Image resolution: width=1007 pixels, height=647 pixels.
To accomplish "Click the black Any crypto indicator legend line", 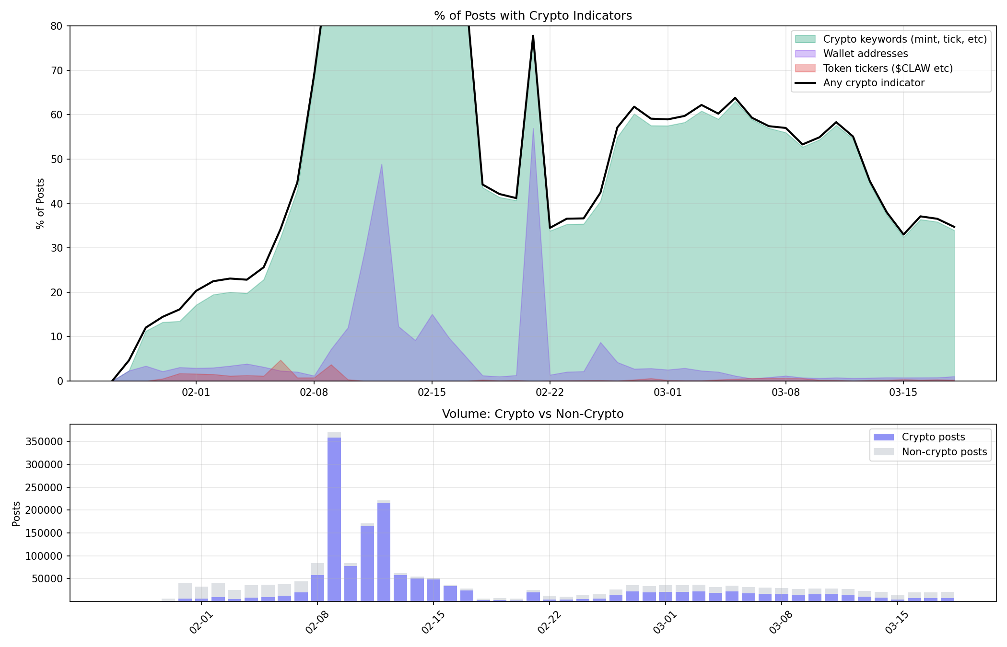I will [x=805, y=83].
